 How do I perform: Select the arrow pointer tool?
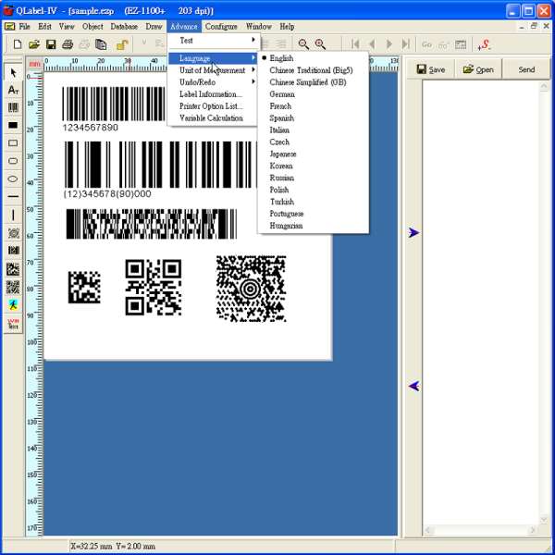tap(13, 72)
